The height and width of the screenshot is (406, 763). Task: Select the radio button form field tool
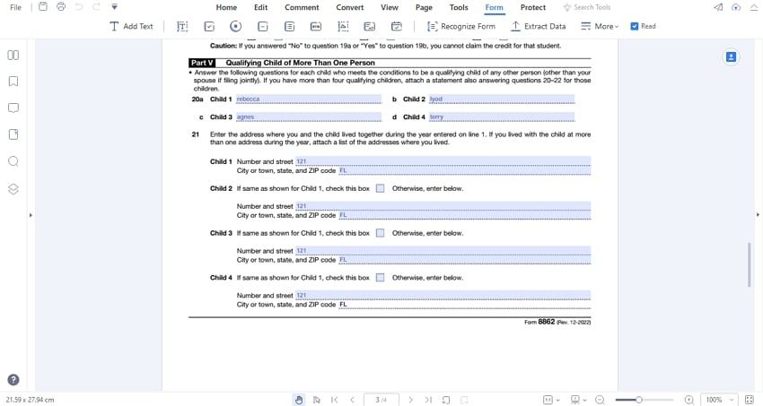click(x=235, y=26)
